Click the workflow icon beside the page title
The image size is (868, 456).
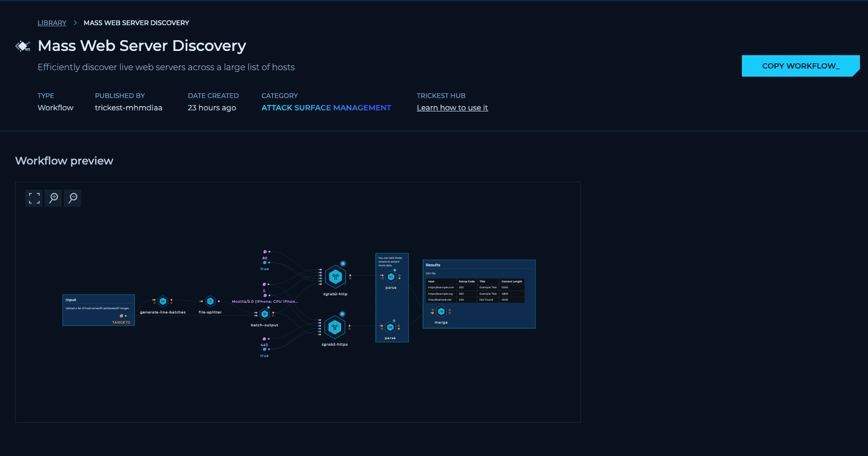23,46
